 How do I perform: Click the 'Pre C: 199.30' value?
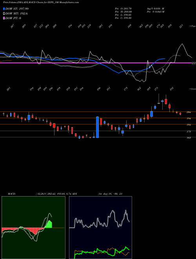click(123, 18)
